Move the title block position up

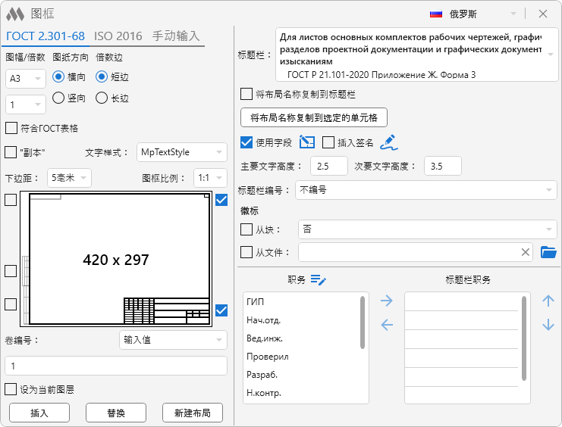pyautogui.click(x=548, y=301)
